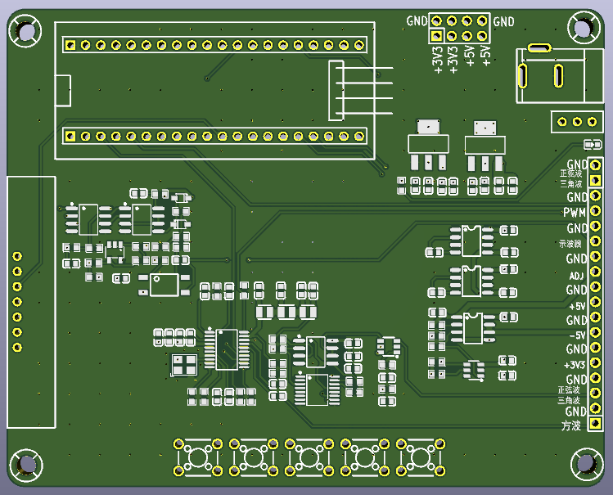Select square pin 1 of module's lower pin row
Viewport: 613px width, 495px height.
[70, 136]
